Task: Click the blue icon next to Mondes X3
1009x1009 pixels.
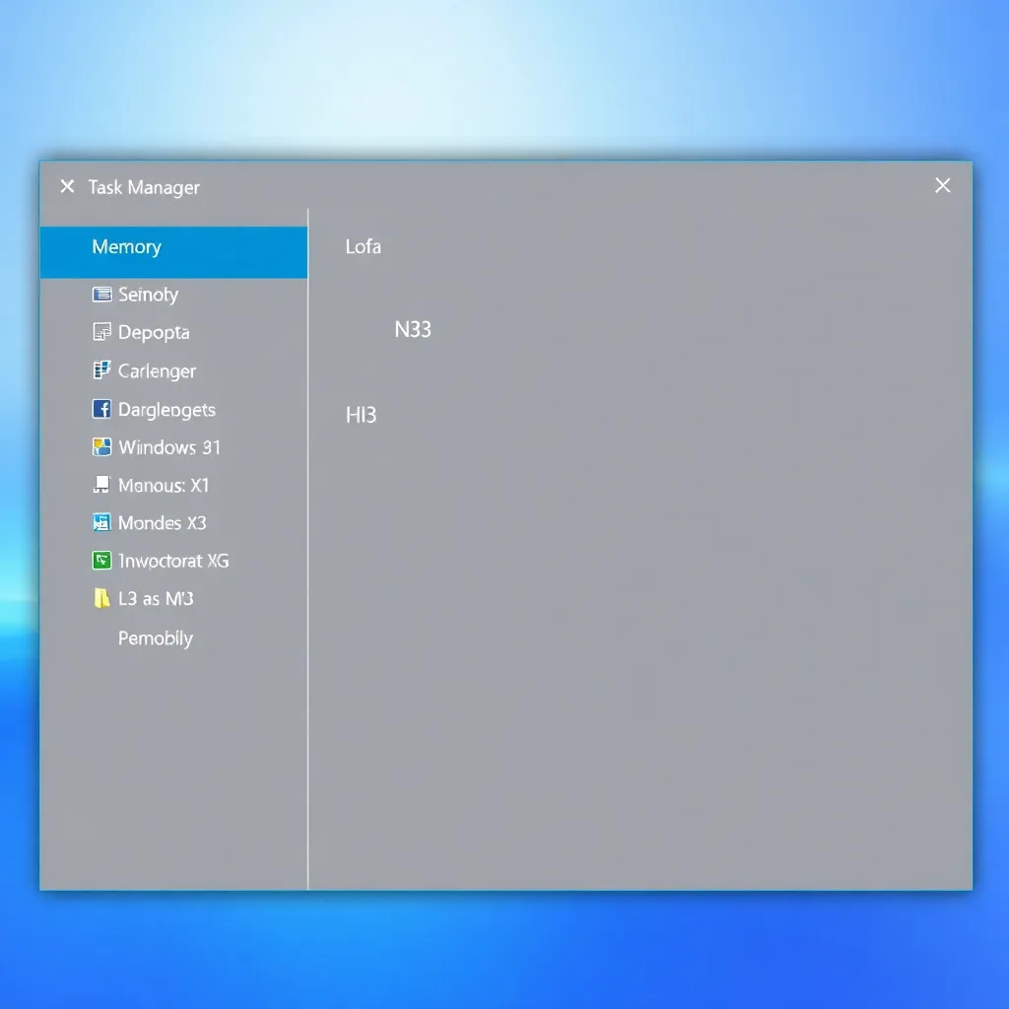Action: click(x=101, y=522)
